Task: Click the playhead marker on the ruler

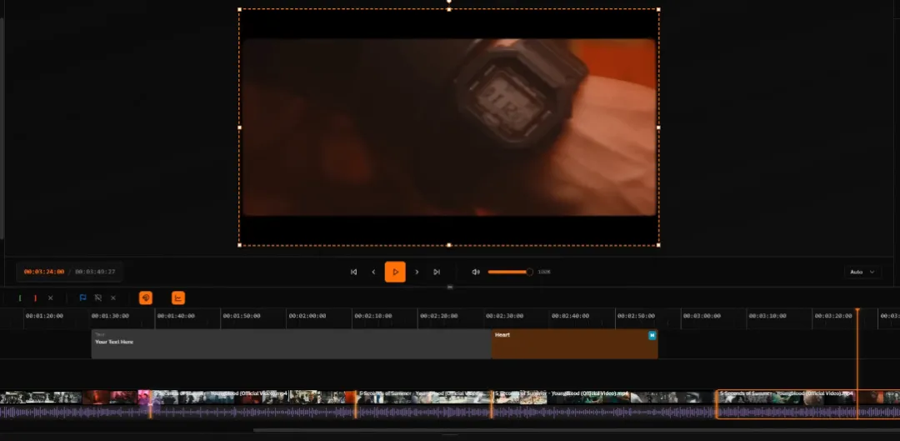Action: coord(857,312)
